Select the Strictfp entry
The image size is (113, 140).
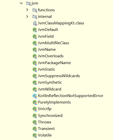point(45,109)
